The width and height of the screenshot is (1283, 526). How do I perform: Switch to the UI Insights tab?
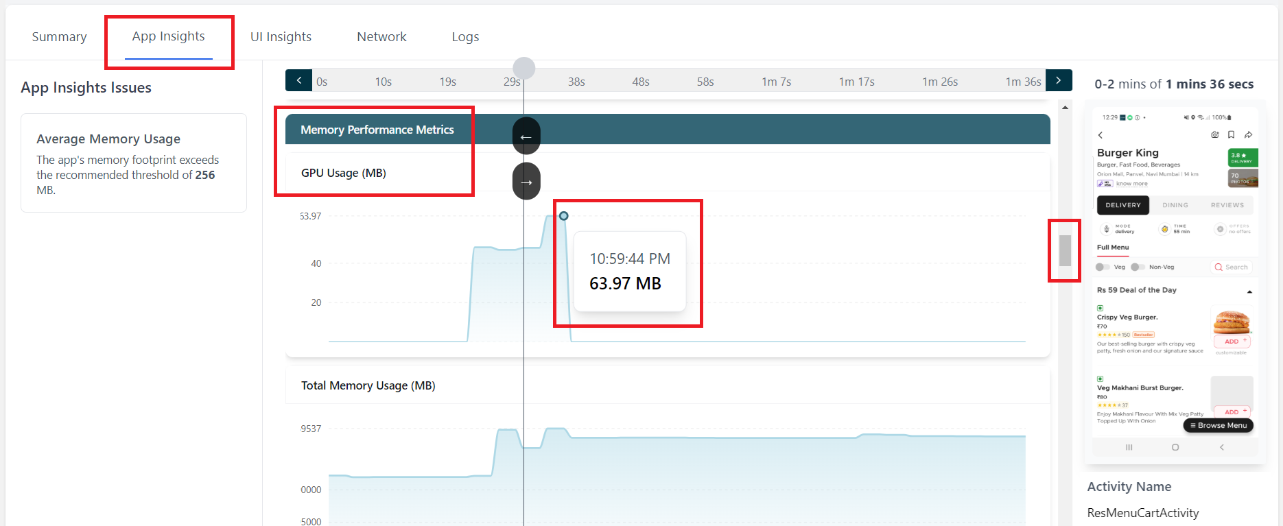[x=281, y=37]
